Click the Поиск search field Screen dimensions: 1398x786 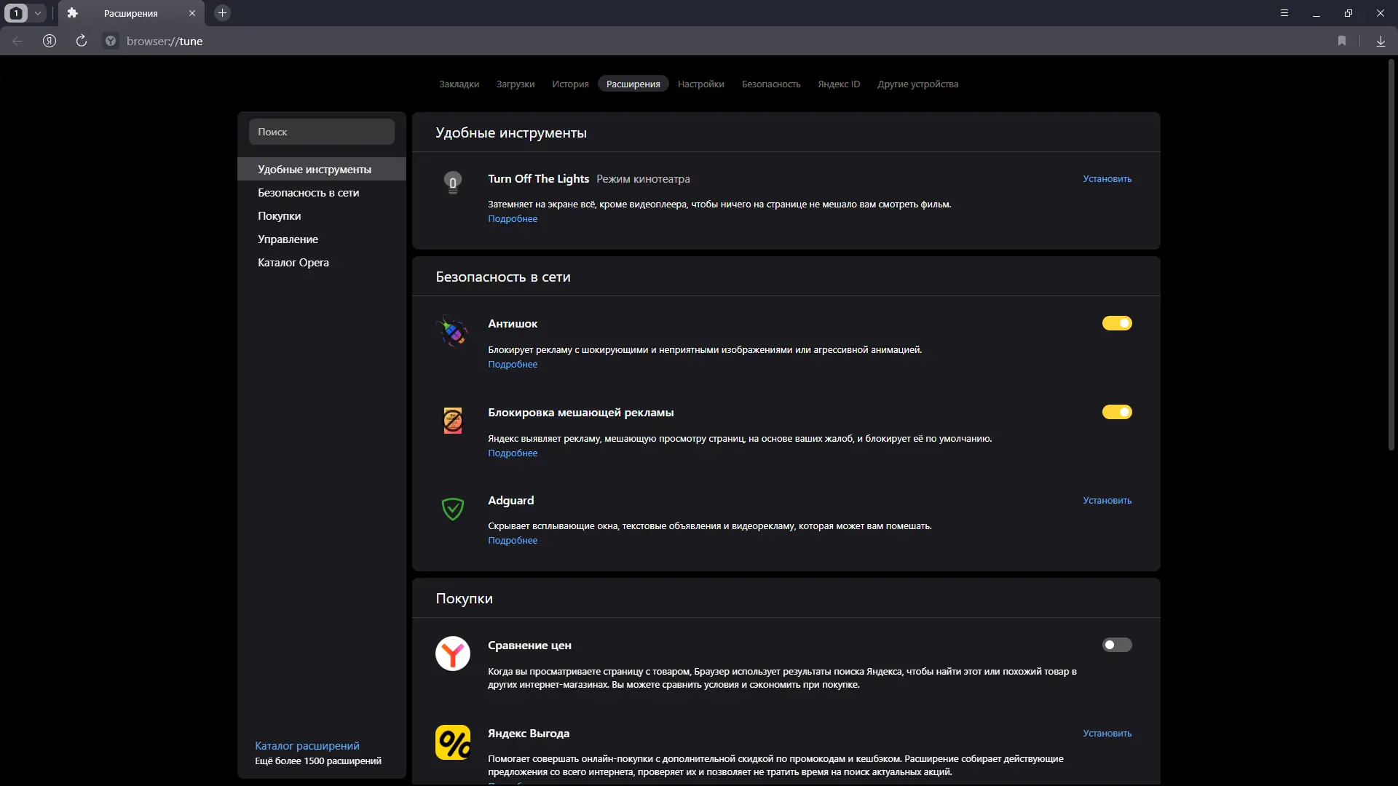(321, 132)
